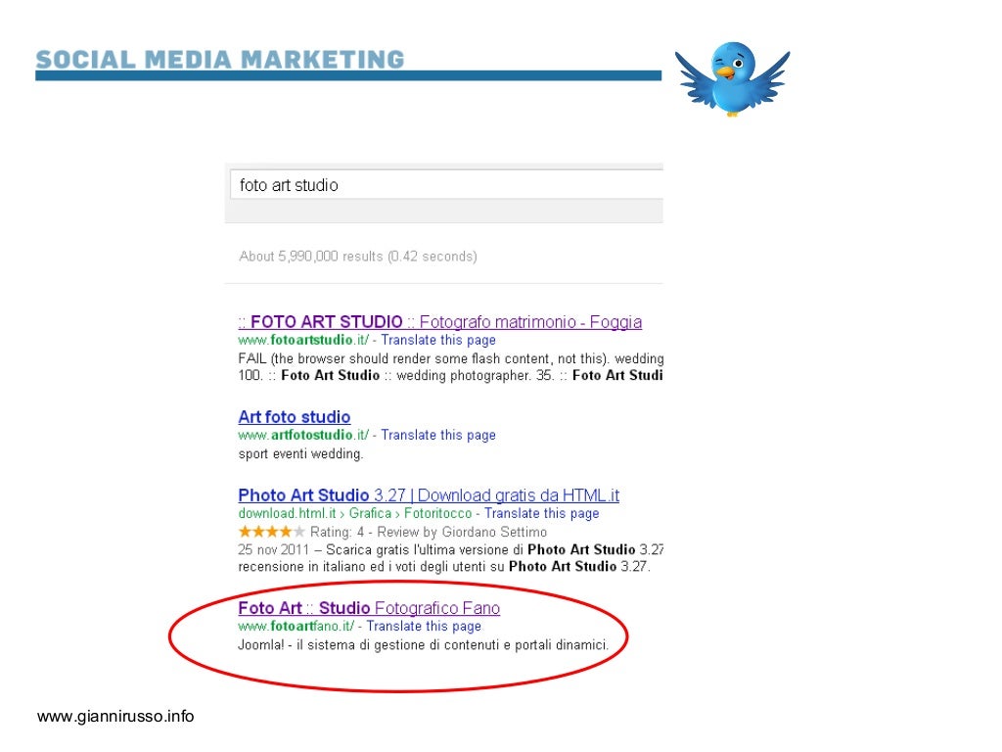Click the green URL www.fotoartstudio.it/
The width and height of the screenshot is (1002, 752).
[x=303, y=340]
